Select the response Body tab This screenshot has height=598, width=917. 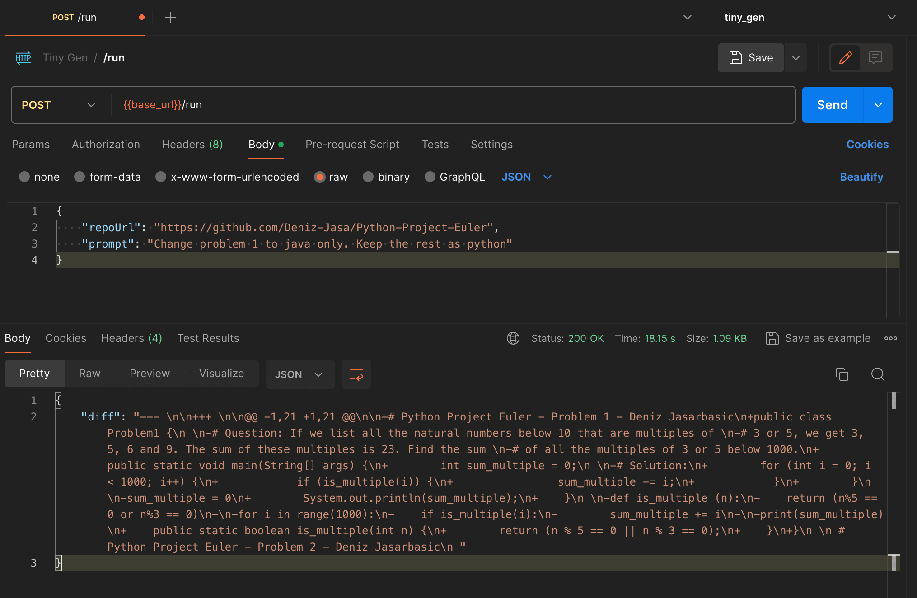pyautogui.click(x=17, y=338)
